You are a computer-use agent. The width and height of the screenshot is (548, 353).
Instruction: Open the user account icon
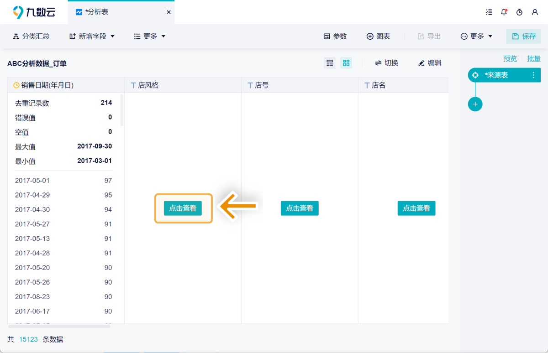pyautogui.click(x=535, y=12)
